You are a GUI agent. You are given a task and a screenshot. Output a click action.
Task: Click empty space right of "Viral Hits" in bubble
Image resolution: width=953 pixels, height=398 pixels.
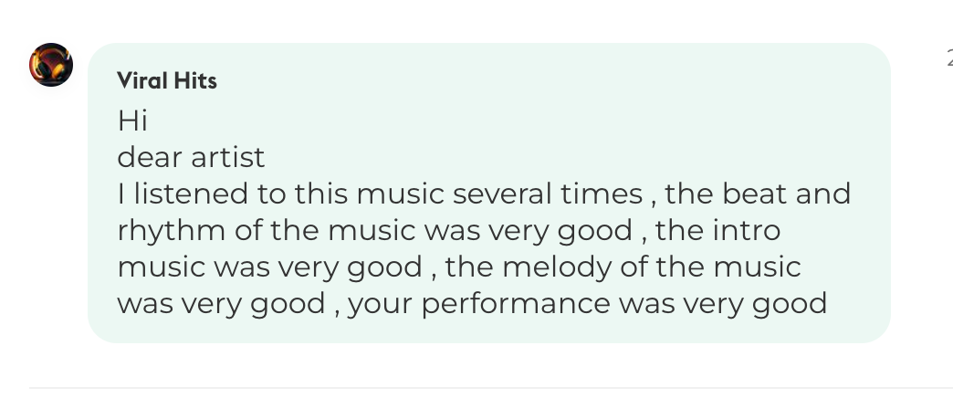click(x=548, y=81)
